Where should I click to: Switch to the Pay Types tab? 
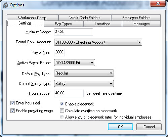(64, 24)
